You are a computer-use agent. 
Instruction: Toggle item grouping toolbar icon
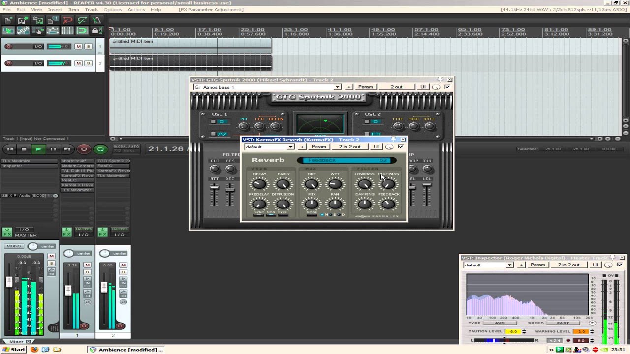(x=22, y=30)
